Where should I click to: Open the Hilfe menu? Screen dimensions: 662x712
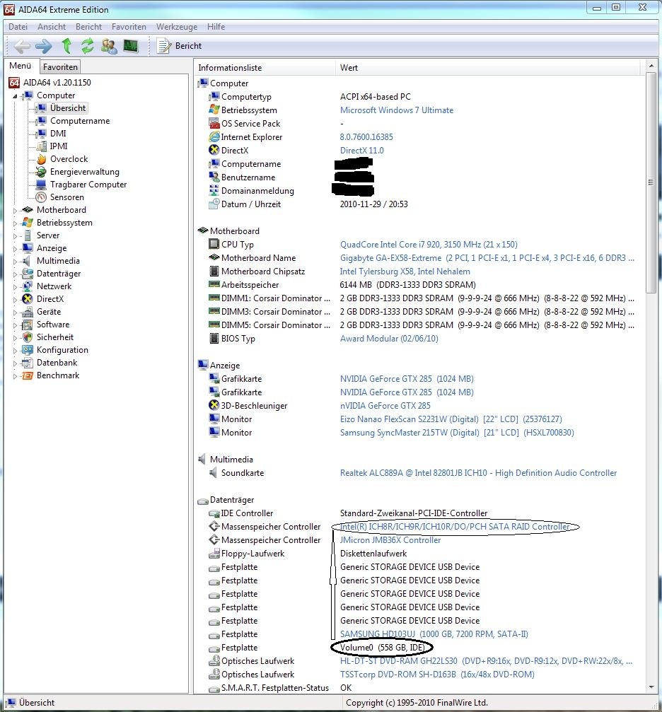[216, 27]
